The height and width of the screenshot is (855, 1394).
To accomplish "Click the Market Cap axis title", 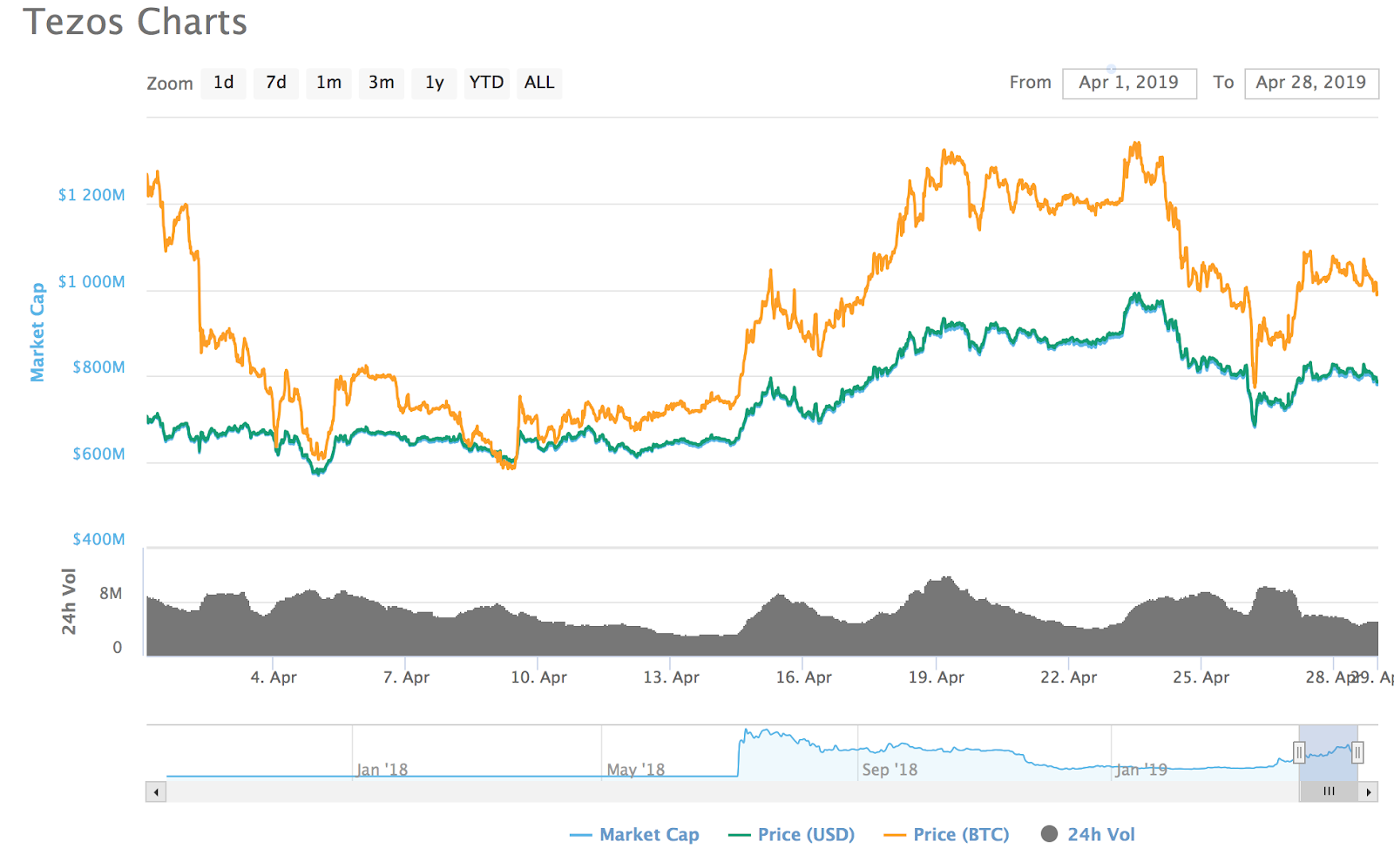I will (x=37, y=332).
